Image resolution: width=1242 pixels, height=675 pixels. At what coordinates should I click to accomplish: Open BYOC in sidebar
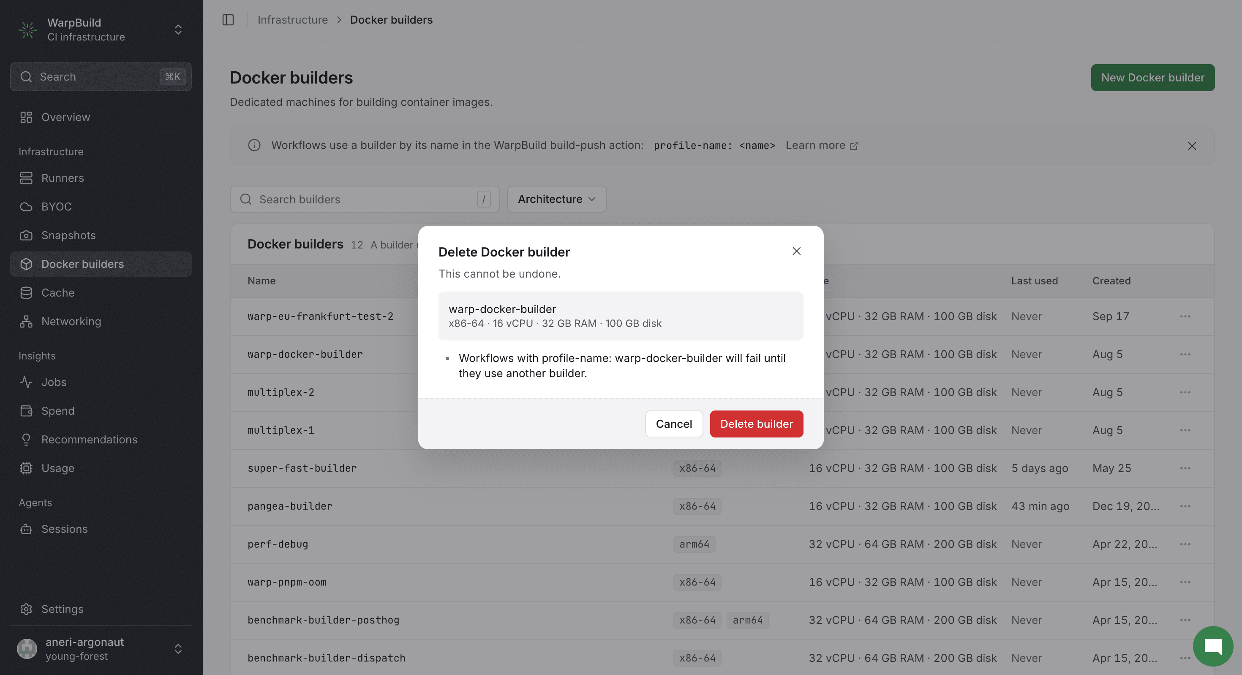click(101, 207)
